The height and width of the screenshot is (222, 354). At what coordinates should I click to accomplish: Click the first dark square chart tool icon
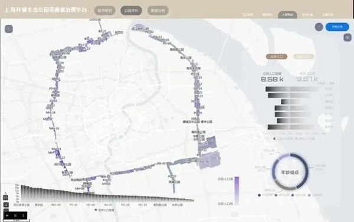[x=6, y=198]
